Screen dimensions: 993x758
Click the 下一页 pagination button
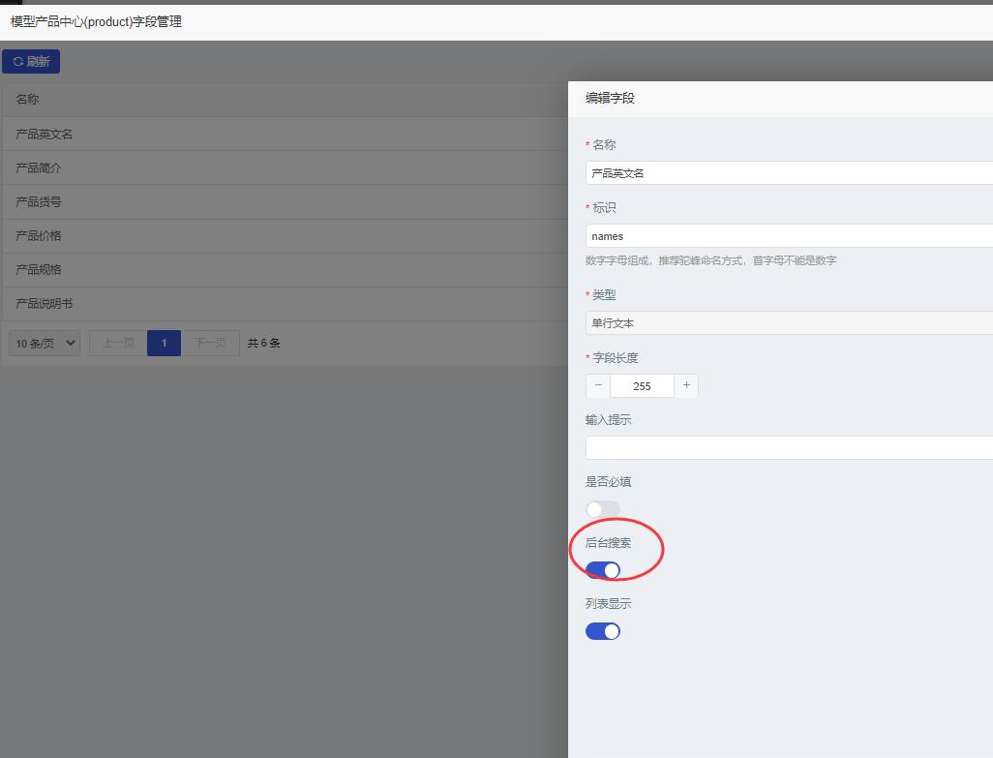(210, 344)
